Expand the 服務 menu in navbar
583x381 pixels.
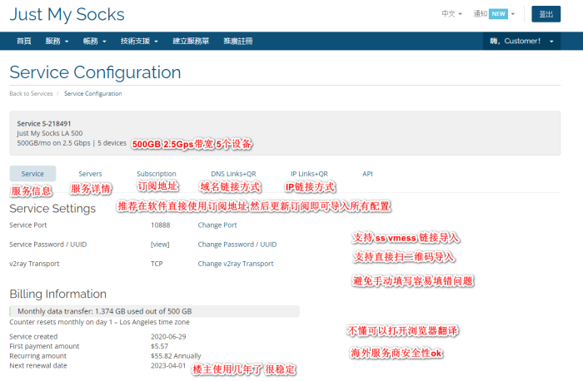click(x=57, y=42)
